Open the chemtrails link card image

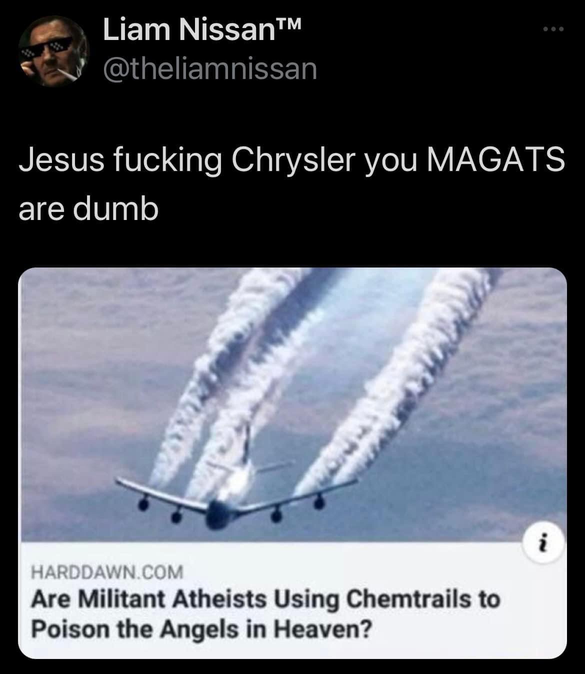coord(292,404)
